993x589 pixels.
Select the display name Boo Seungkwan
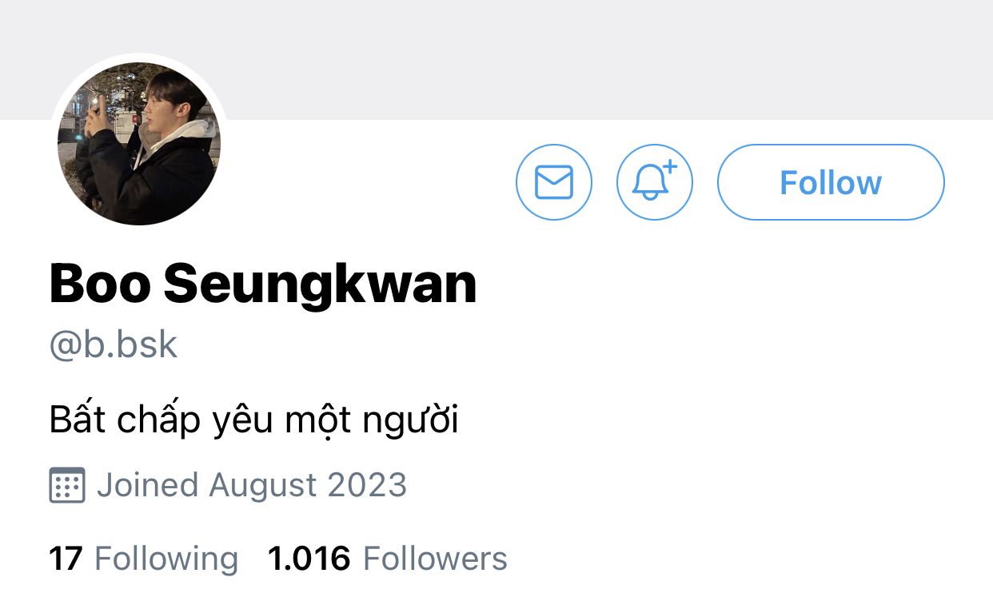tap(263, 285)
